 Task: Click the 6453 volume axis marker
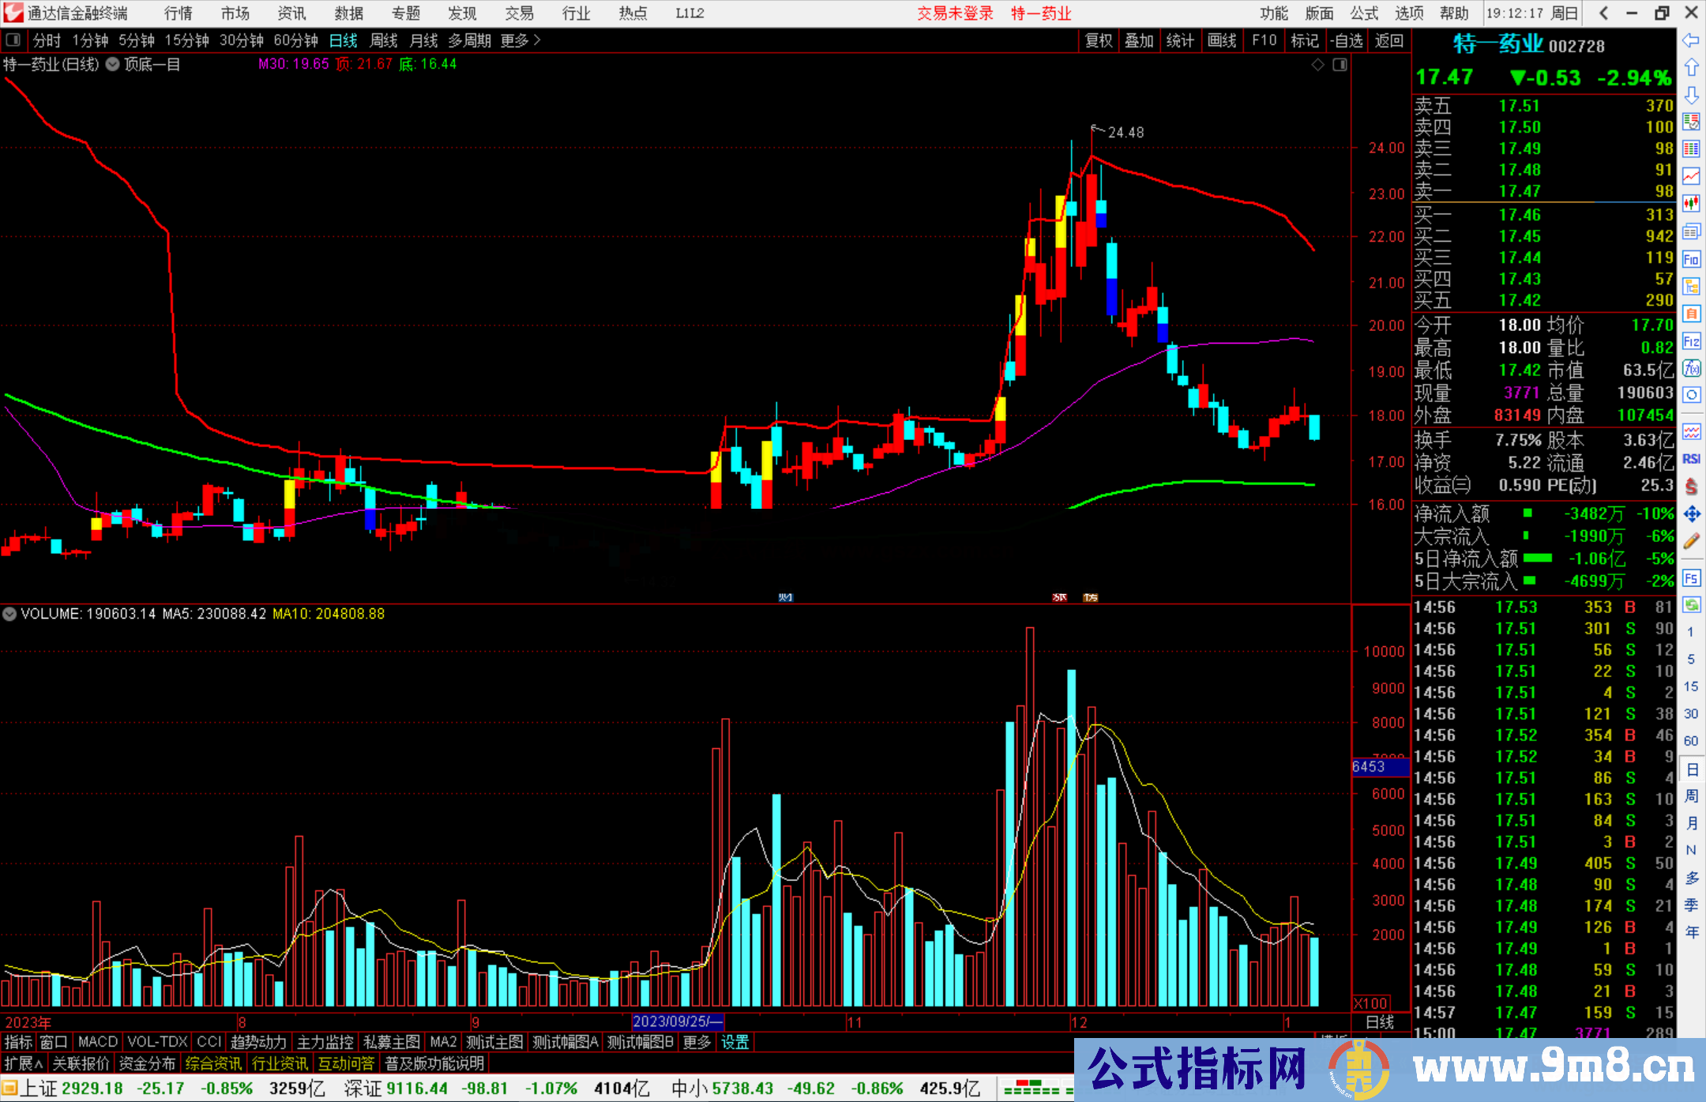click(1380, 766)
